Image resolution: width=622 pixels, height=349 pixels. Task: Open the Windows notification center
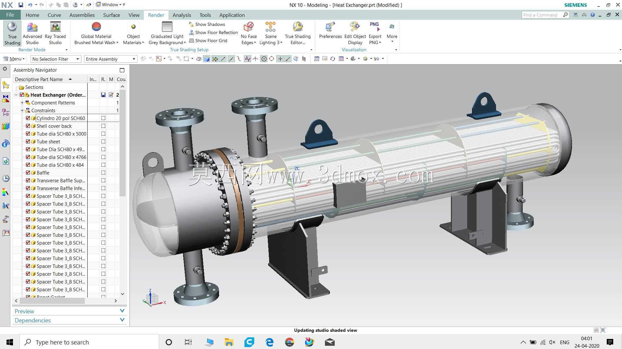[x=610, y=342]
